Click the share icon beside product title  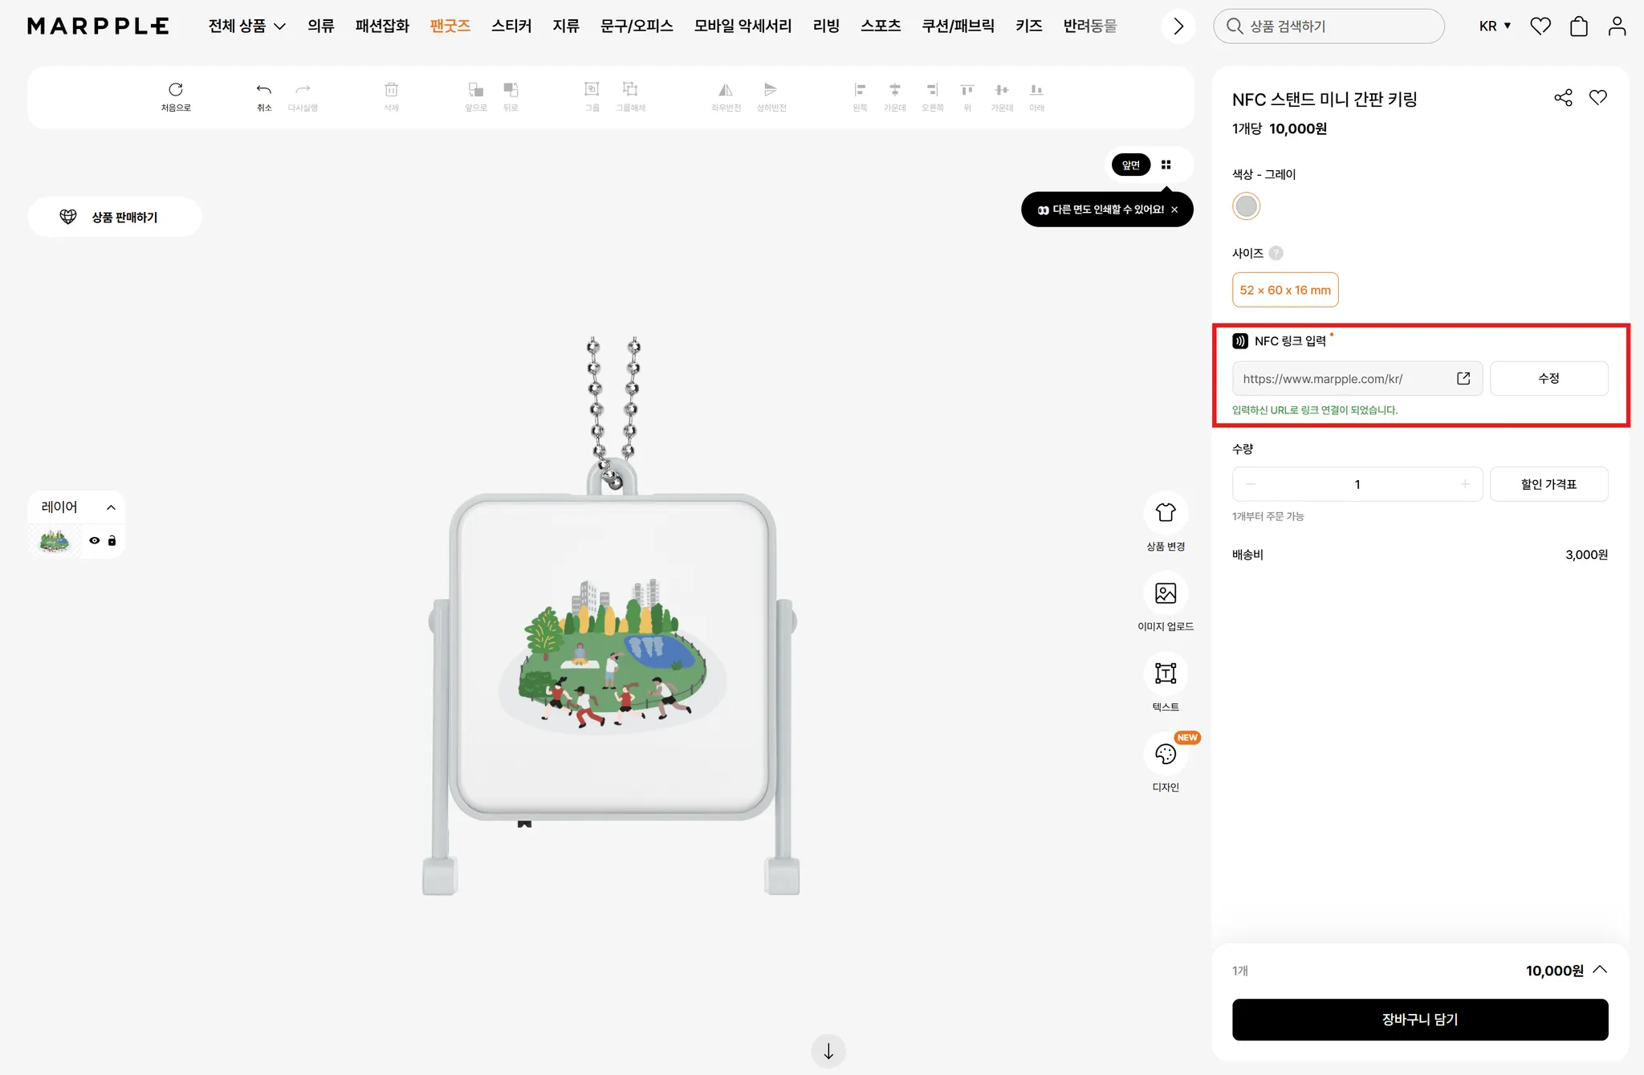click(x=1562, y=98)
